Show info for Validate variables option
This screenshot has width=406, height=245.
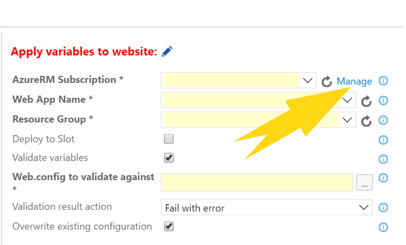383,159
